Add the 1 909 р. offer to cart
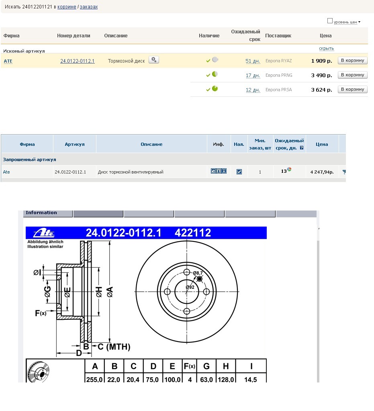The width and height of the screenshot is (374, 411). click(352, 61)
